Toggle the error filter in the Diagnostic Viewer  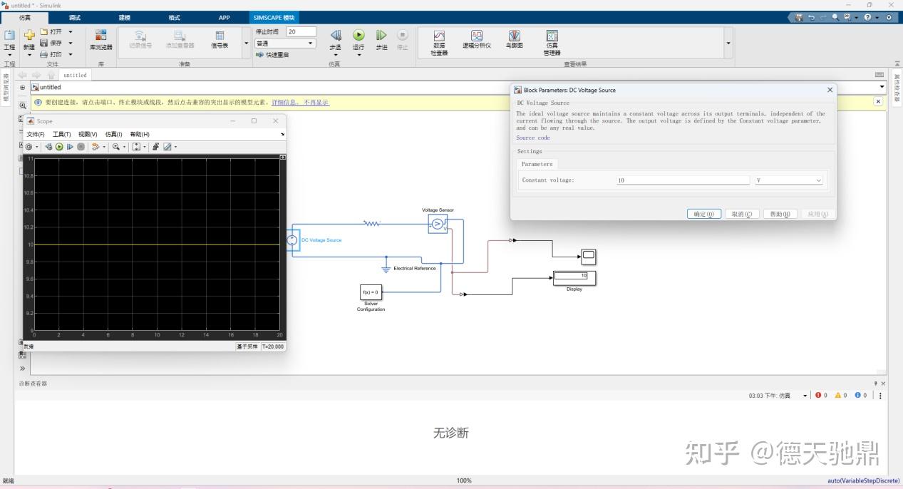pyautogui.click(x=818, y=395)
